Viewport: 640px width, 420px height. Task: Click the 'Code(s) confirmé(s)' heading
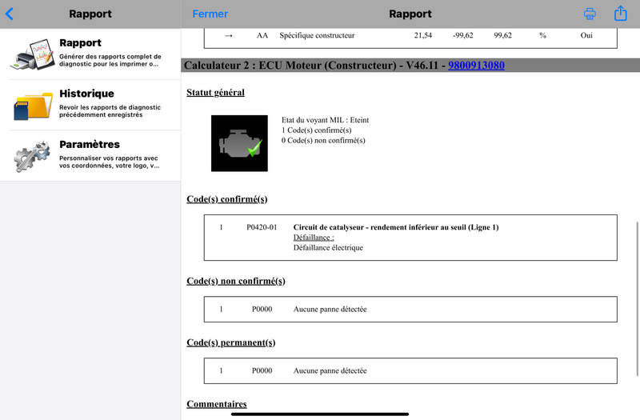pyautogui.click(x=226, y=199)
